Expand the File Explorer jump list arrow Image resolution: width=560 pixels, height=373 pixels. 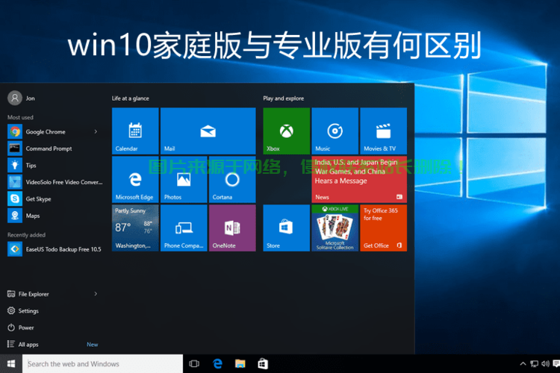[x=96, y=294]
